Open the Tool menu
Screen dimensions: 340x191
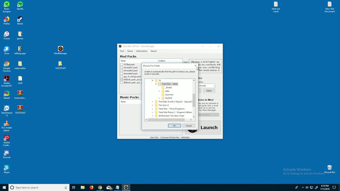(x=122, y=51)
